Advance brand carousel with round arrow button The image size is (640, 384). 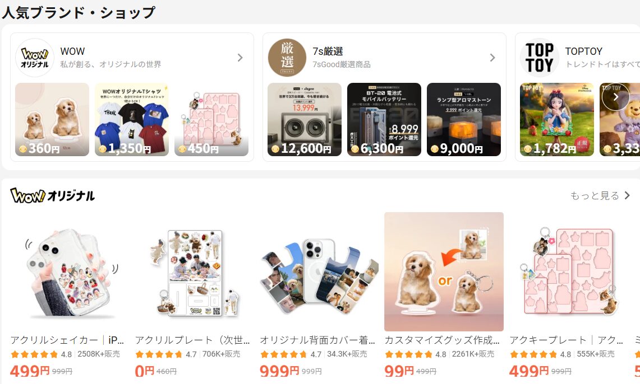pos(615,97)
